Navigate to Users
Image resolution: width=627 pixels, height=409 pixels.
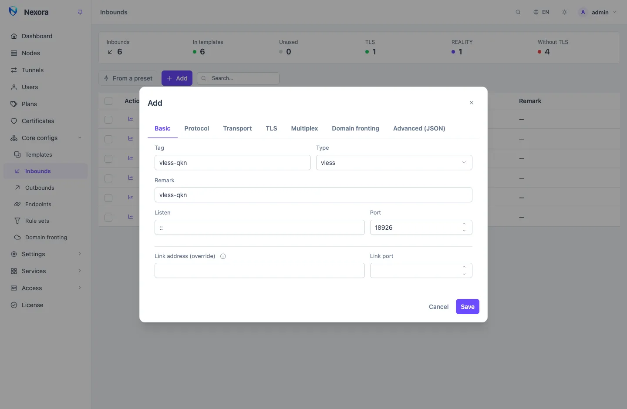pyautogui.click(x=46, y=87)
